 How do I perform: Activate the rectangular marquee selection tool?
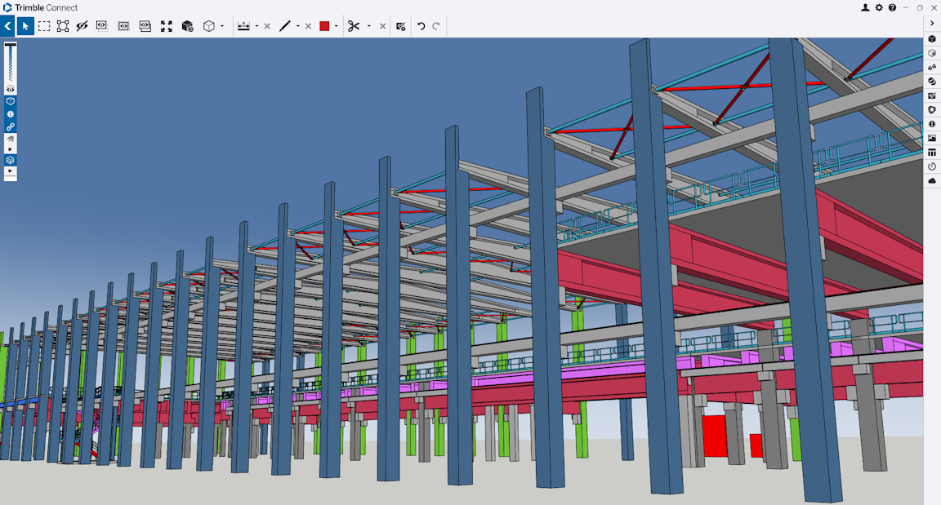45,25
